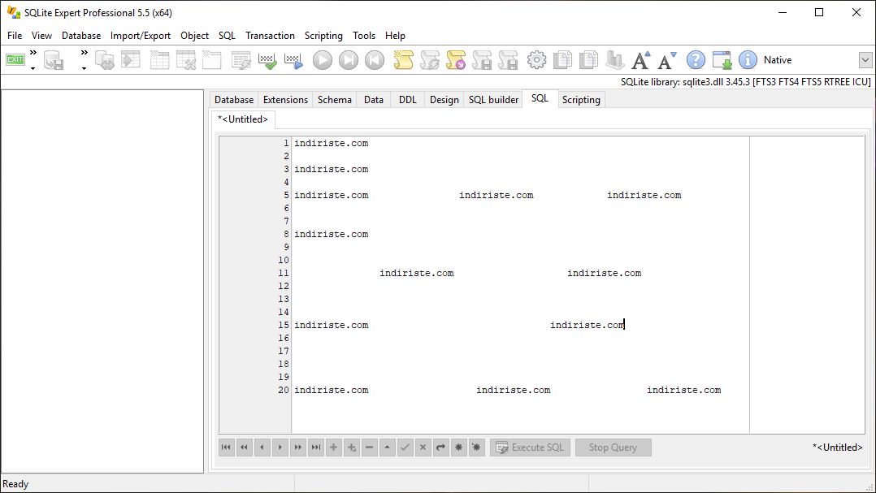Click the new view window icon

point(212,60)
